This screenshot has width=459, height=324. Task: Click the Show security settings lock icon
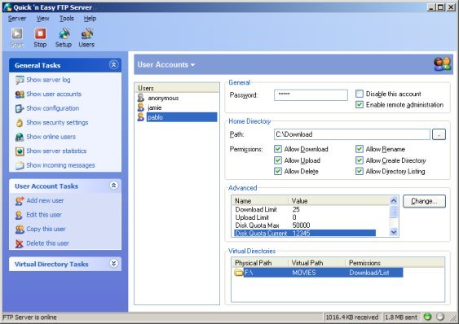[x=20, y=123]
